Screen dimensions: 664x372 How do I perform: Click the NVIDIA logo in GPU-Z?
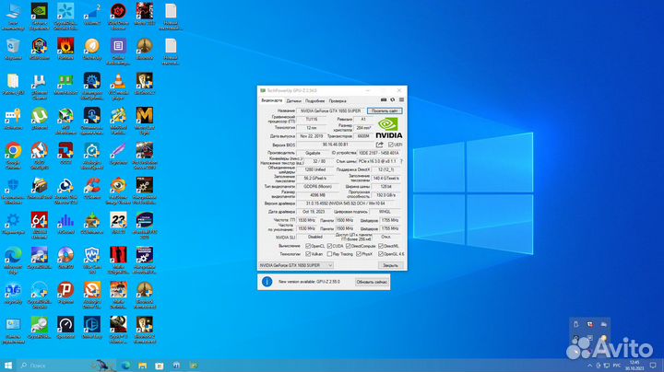(x=388, y=127)
